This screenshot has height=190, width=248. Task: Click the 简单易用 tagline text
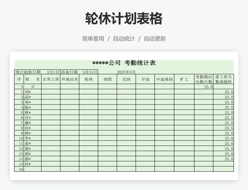click(x=93, y=39)
